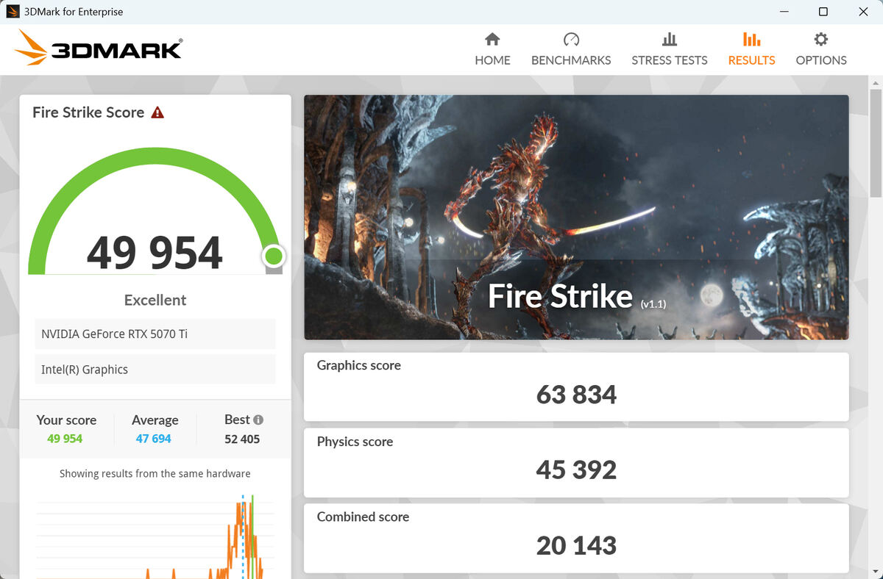The height and width of the screenshot is (579, 883).
Task: Click the Fire Strike banner image
Action: pyautogui.click(x=576, y=217)
